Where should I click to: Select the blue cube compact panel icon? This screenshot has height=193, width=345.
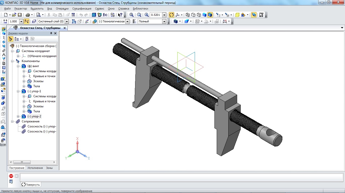[x=4, y=33]
